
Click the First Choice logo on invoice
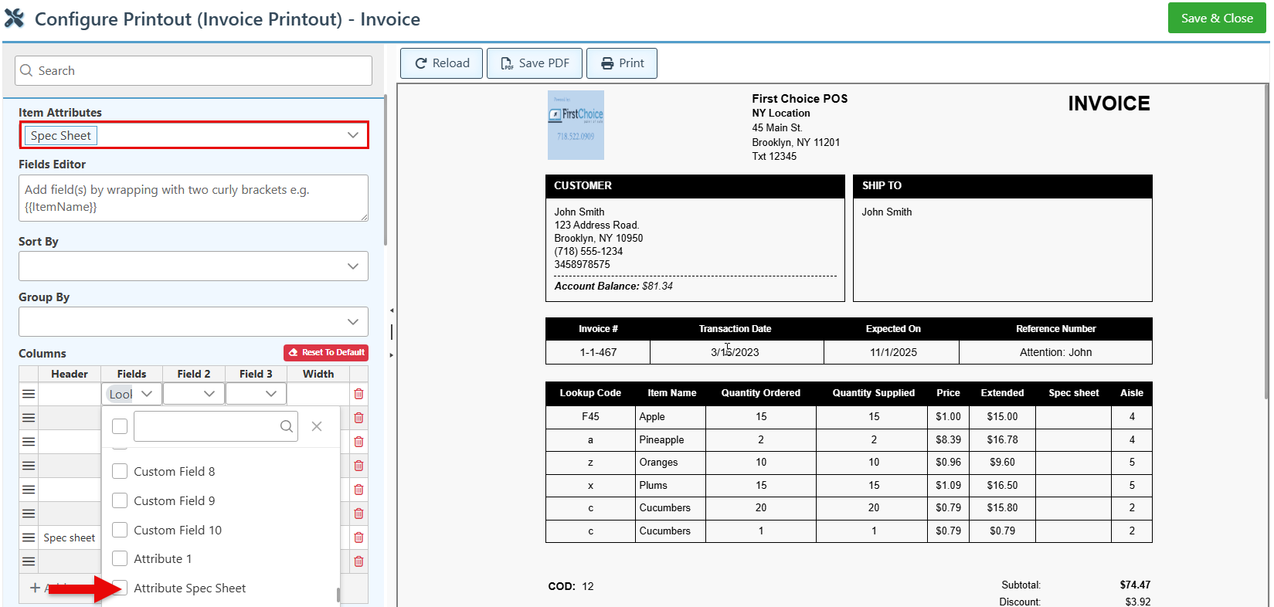pos(576,125)
